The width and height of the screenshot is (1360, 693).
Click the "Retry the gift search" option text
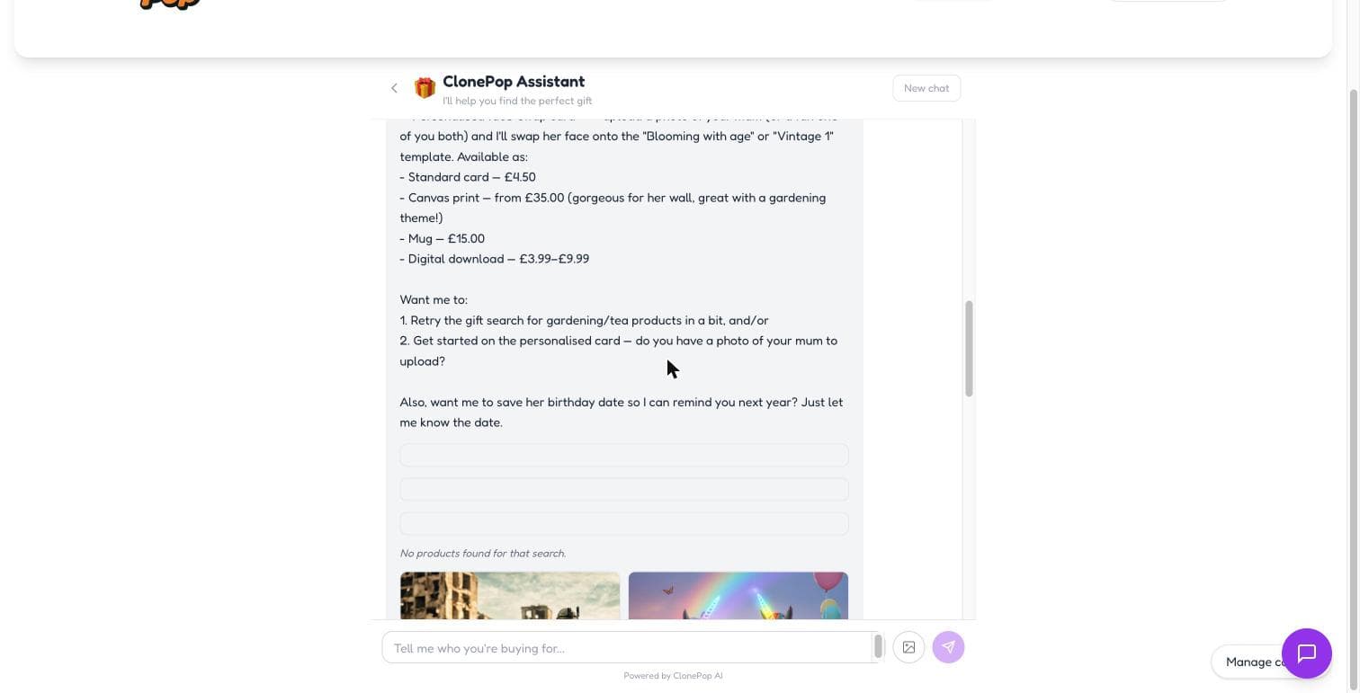tap(585, 321)
